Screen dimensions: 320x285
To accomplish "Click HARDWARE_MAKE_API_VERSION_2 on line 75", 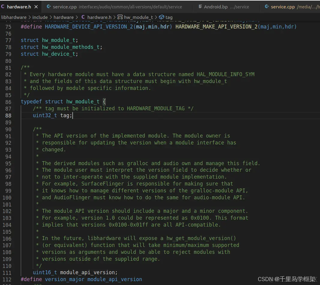I will coord(216,27).
